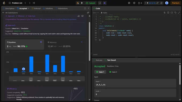The image size is (182, 102).
Task: Click the suggested Linked List link
Action: 17,31
